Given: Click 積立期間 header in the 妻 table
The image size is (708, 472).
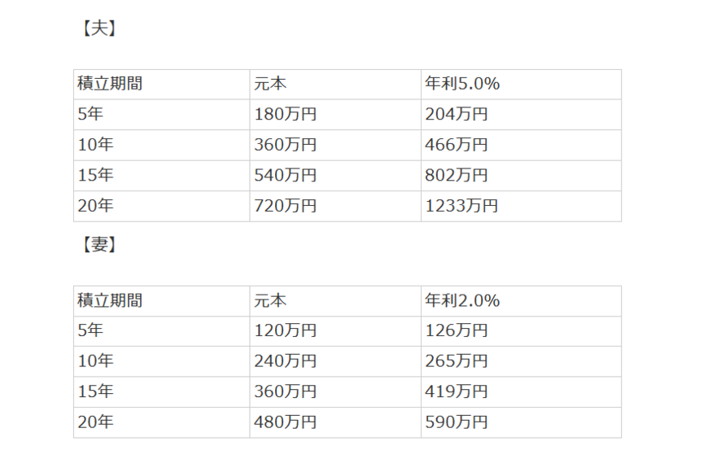Looking at the screenshot, I should (x=110, y=300).
